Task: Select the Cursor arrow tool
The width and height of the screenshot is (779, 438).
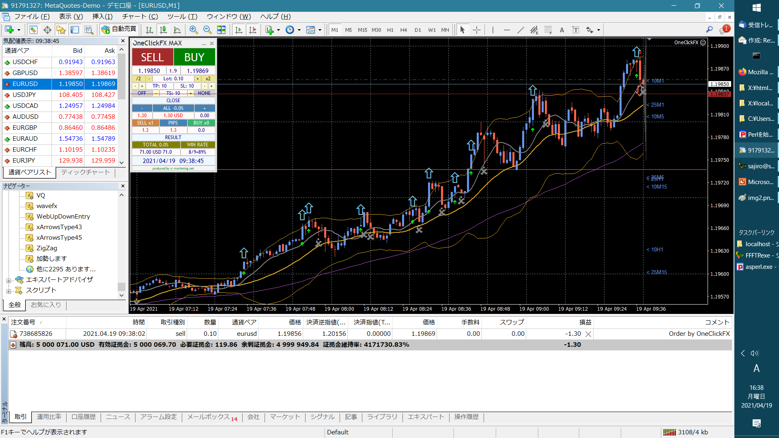Action: pos(463,30)
